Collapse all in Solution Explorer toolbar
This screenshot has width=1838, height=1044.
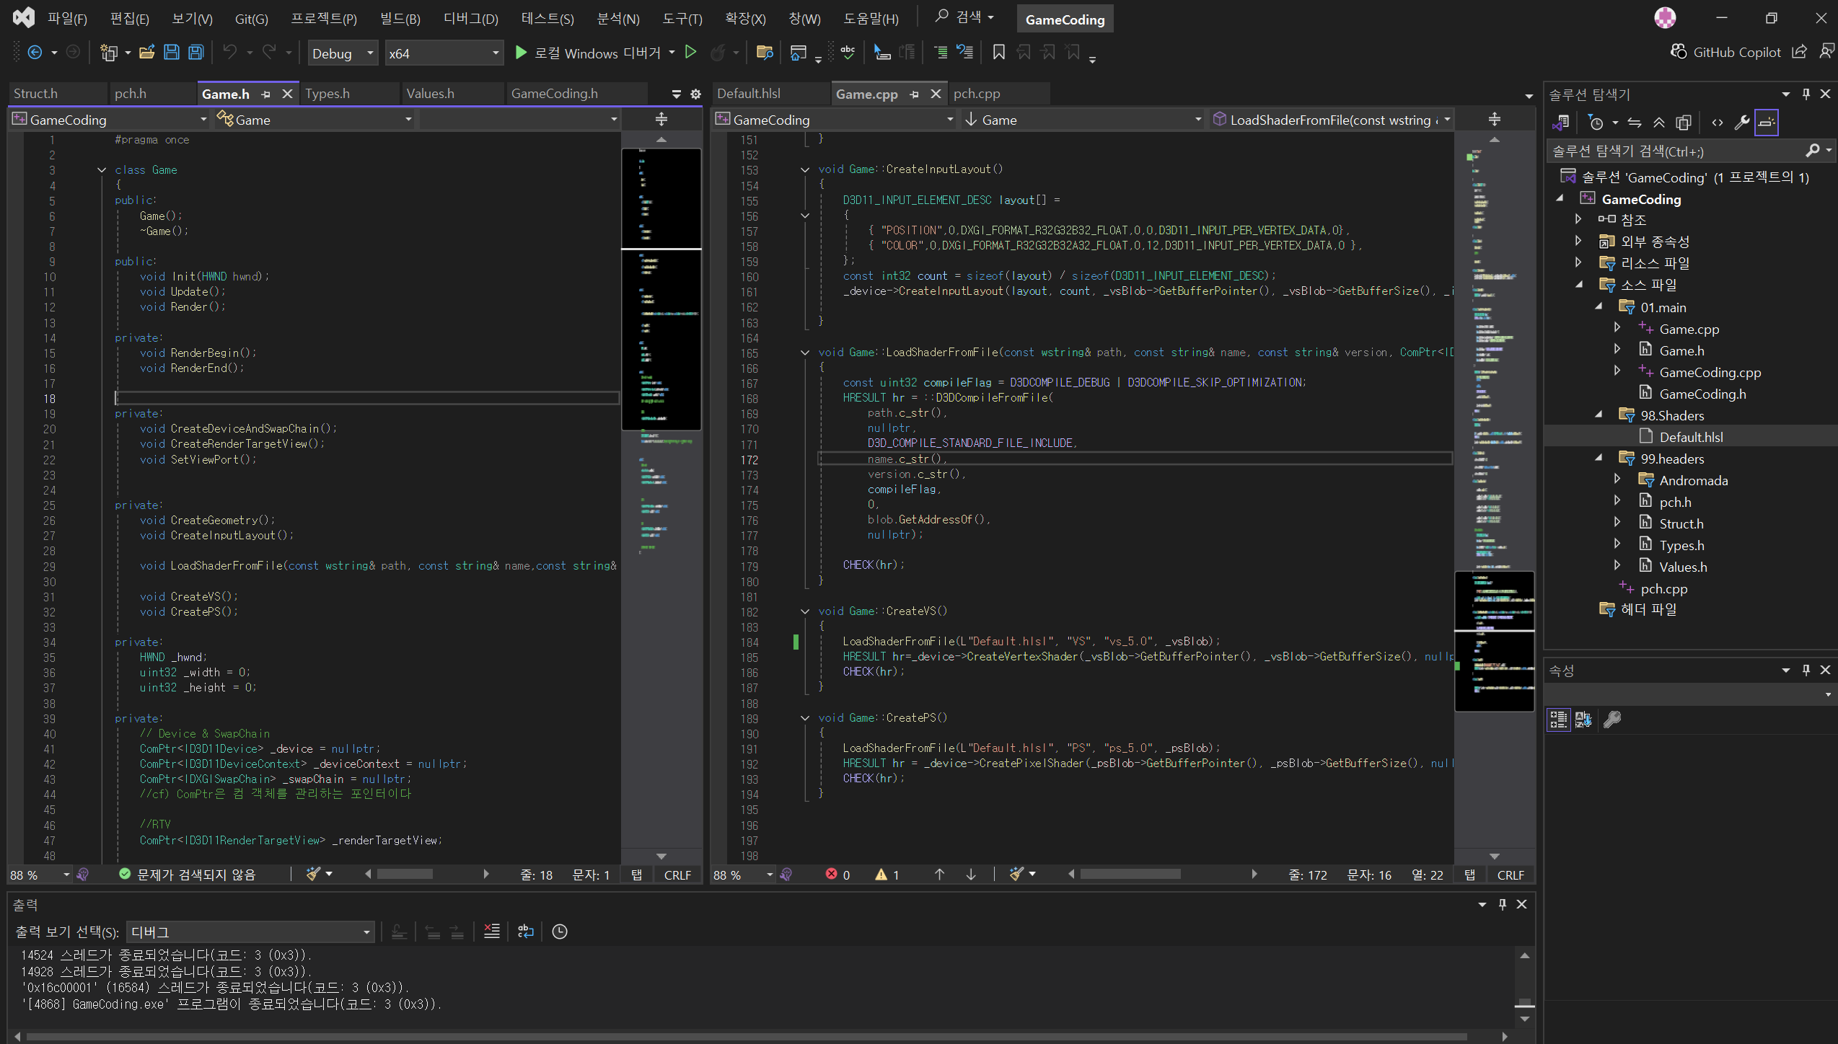(1659, 123)
